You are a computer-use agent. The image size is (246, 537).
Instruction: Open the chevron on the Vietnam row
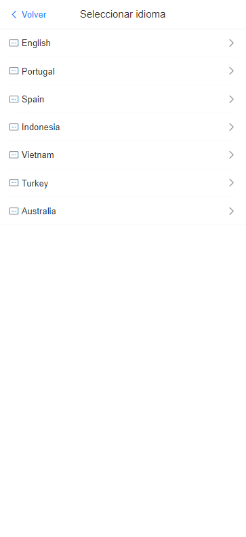click(232, 155)
